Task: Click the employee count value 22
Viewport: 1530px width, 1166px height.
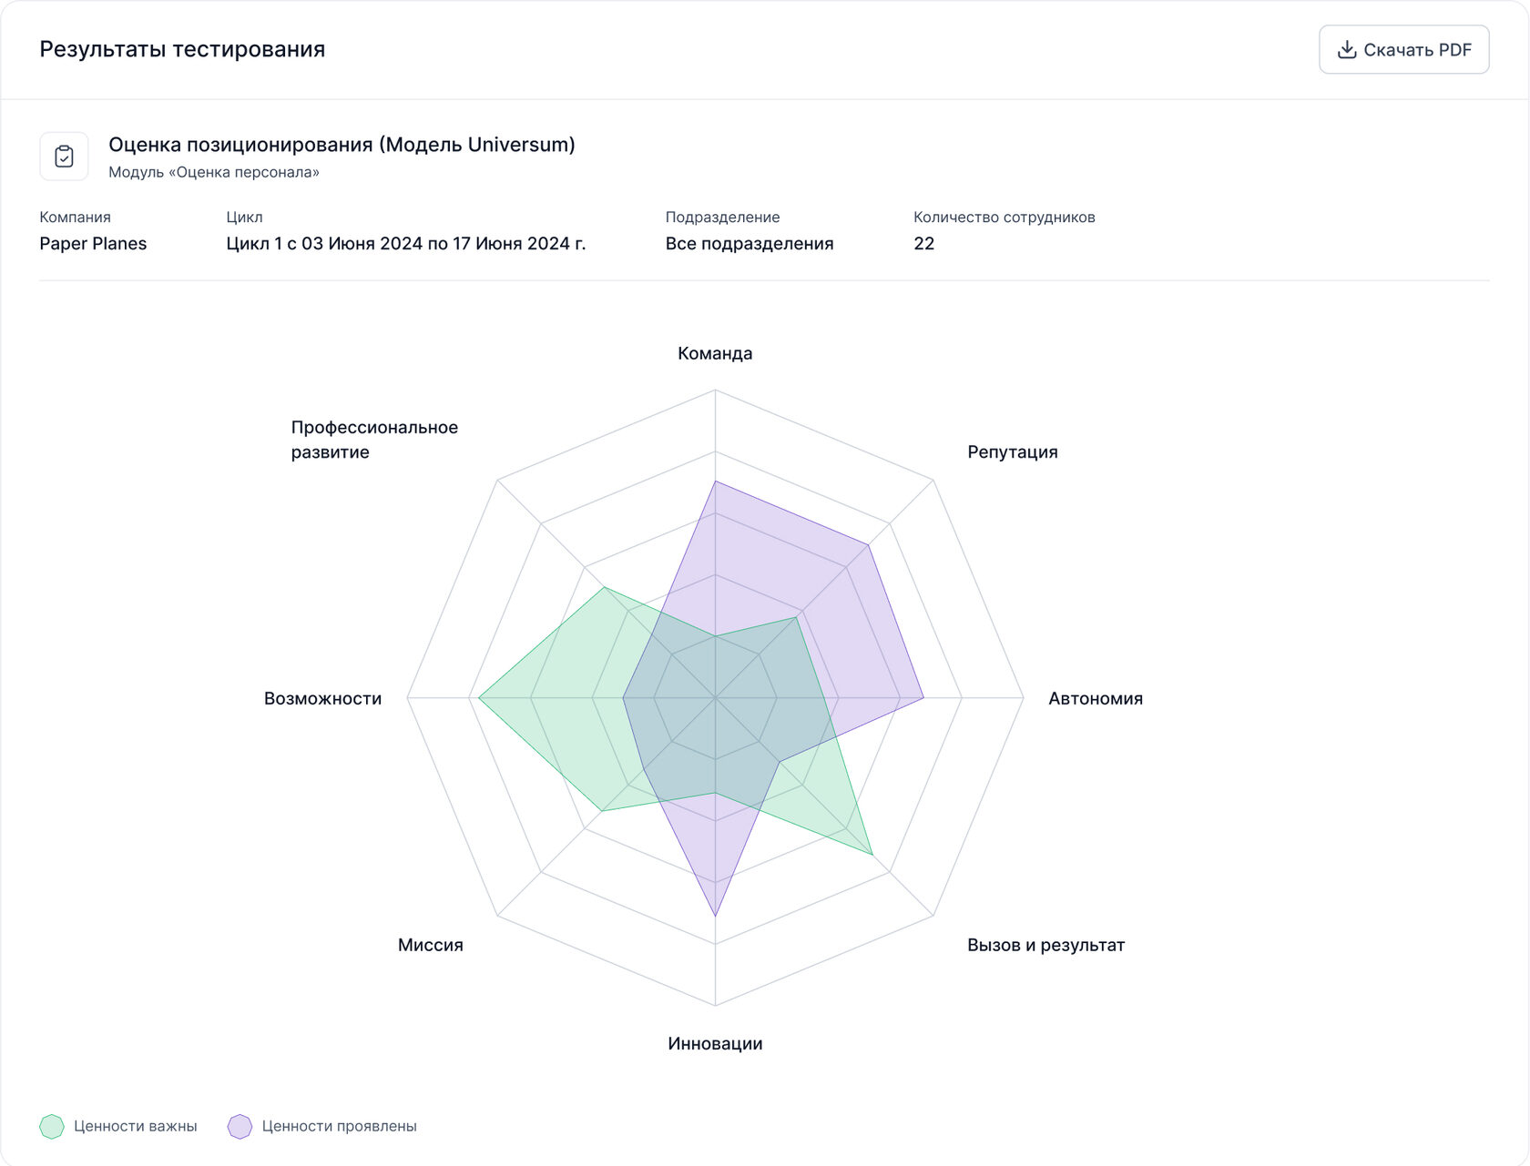Action: pos(923,243)
